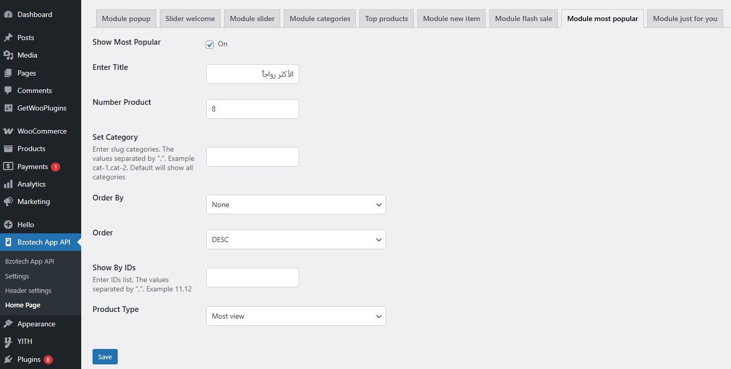Click the Plugins update count badge
Image resolution: width=731 pixels, height=369 pixels.
[48, 360]
